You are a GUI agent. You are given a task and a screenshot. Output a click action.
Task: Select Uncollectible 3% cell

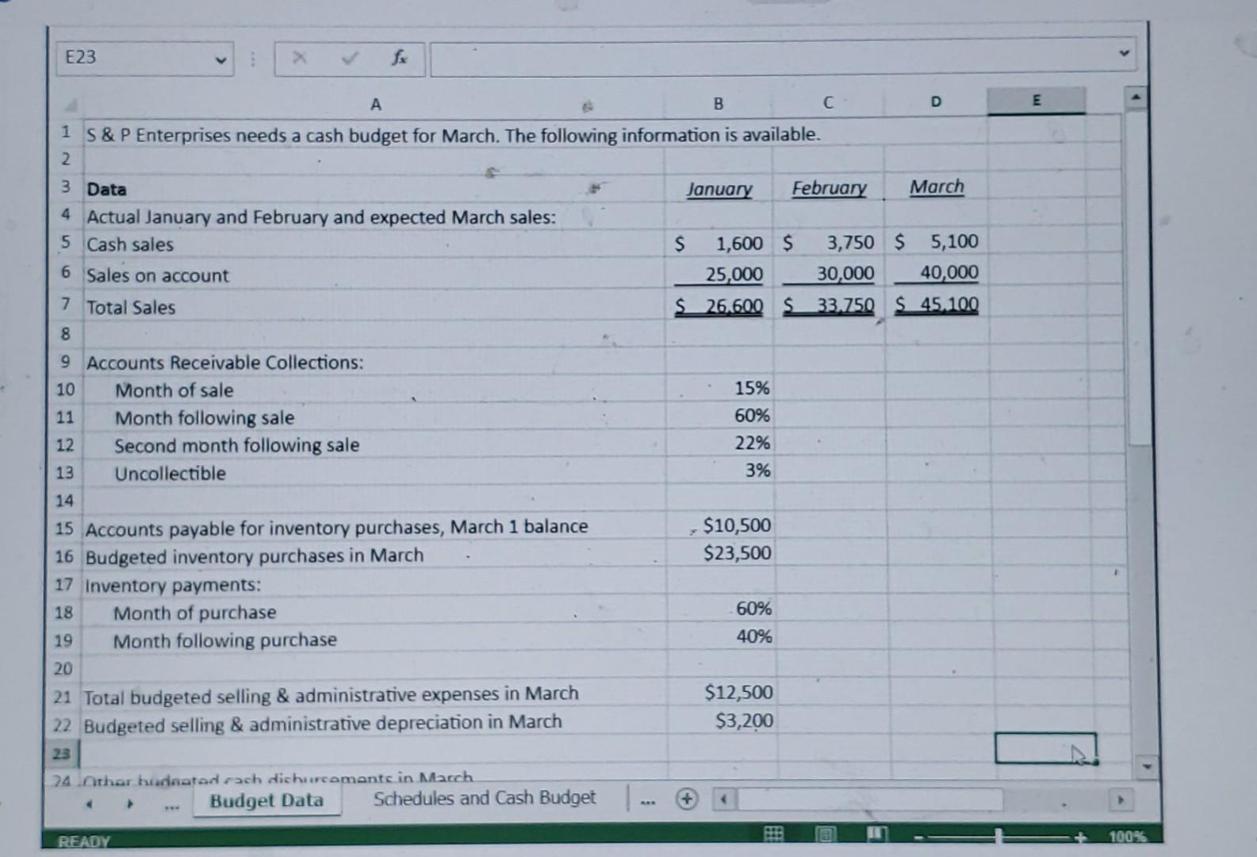coord(720,471)
